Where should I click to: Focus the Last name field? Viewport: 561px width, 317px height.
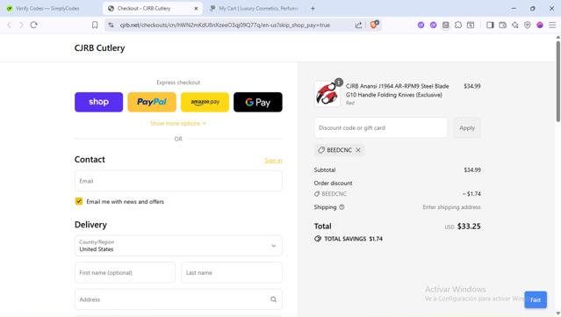point(232,272)
